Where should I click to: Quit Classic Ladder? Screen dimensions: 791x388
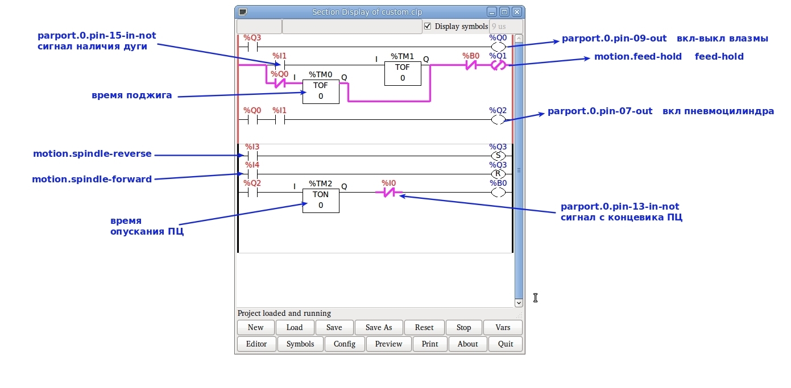[x=506, y=344]
